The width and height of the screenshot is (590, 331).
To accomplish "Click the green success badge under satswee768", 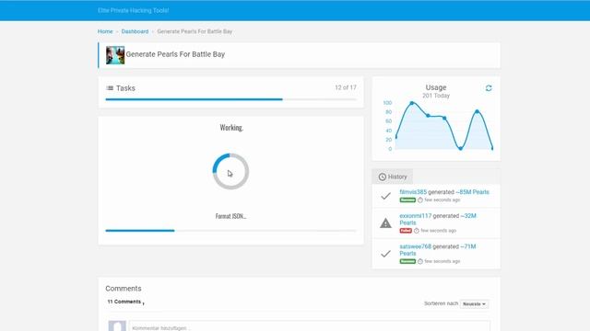I will pyautogui.click(x=407, y=261).
